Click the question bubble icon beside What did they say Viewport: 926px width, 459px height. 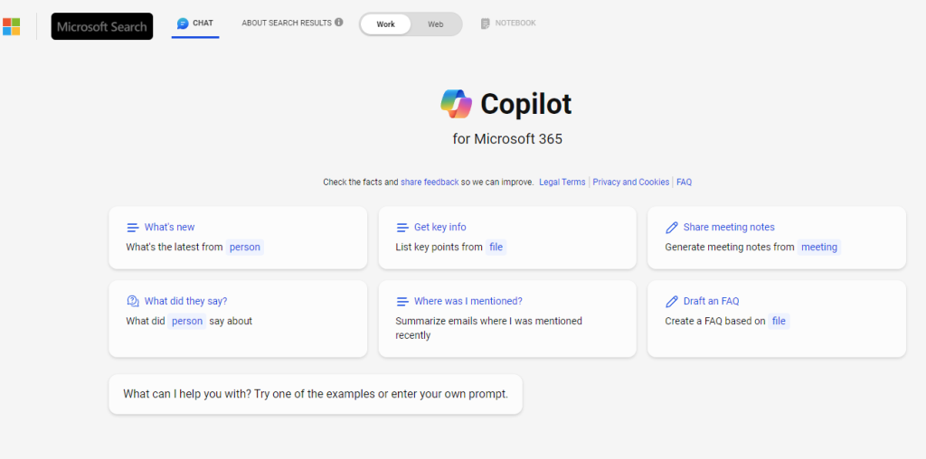pyautogui.click(x=133, y=301)
